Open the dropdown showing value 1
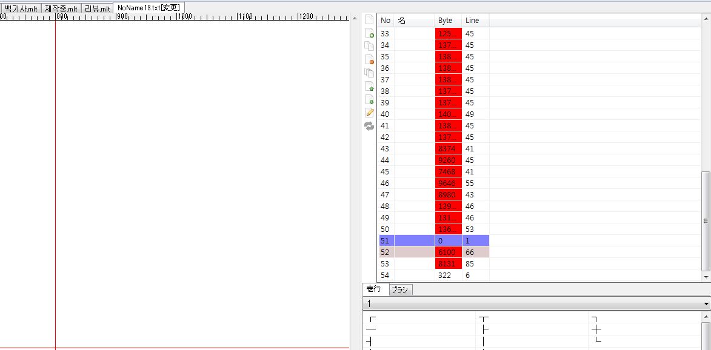The image size is (711, 350). coord(706,303)
